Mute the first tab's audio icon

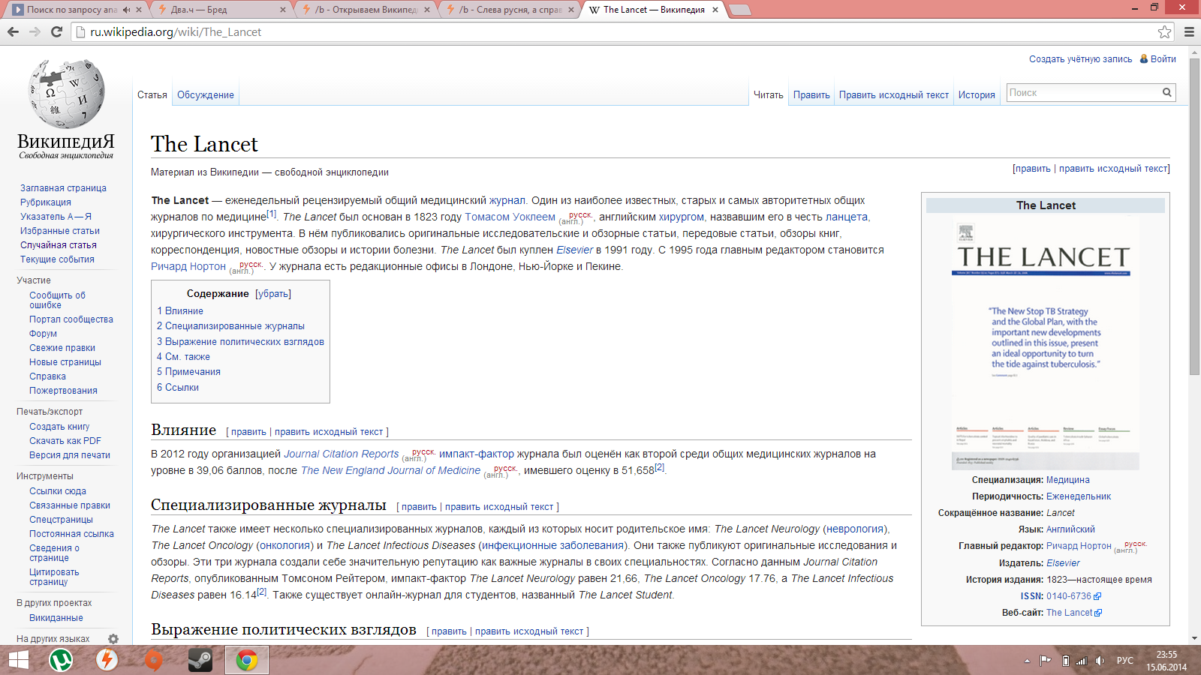pos(126,10)
